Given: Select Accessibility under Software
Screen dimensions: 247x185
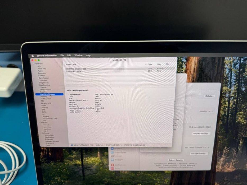Looking at the screenshot, I should pyautogui.click(x=50, y=135).
